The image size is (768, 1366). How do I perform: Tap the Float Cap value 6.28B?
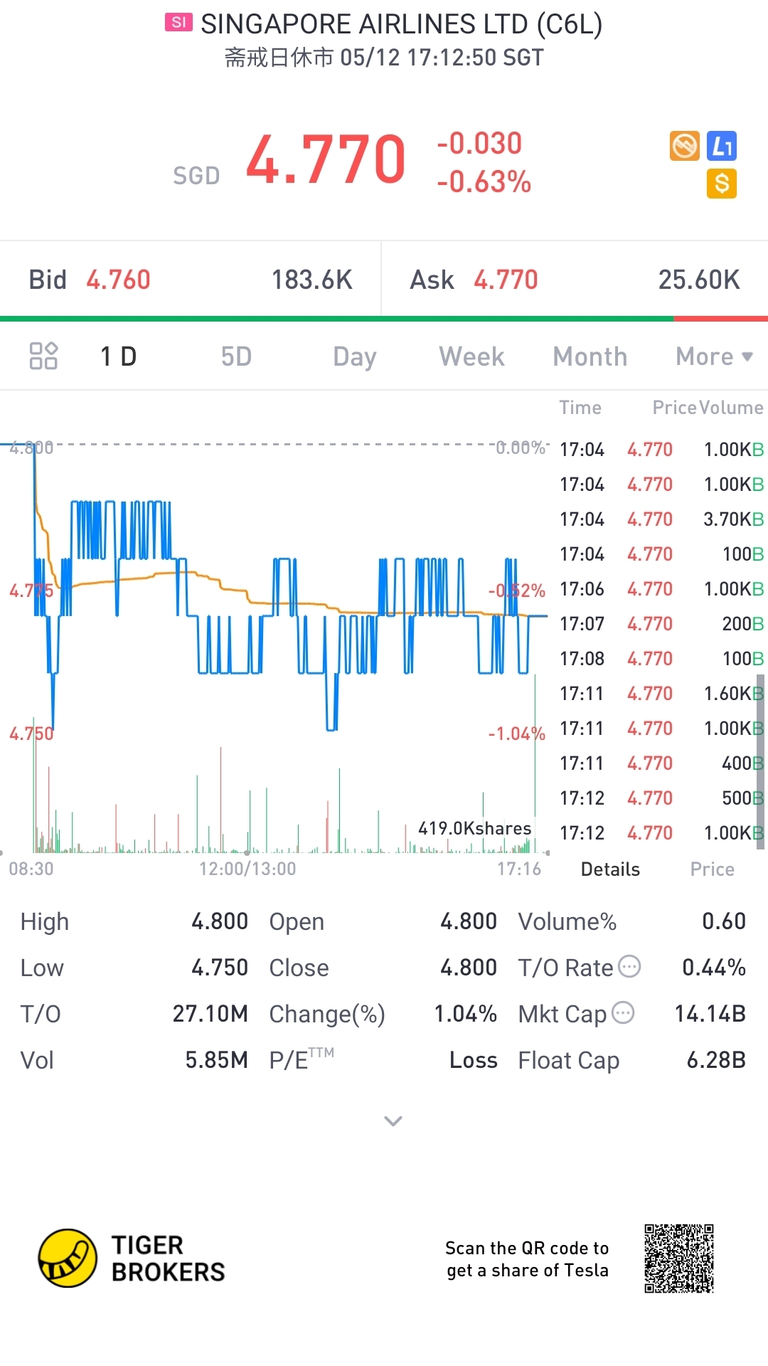[x=716, y=1060]
